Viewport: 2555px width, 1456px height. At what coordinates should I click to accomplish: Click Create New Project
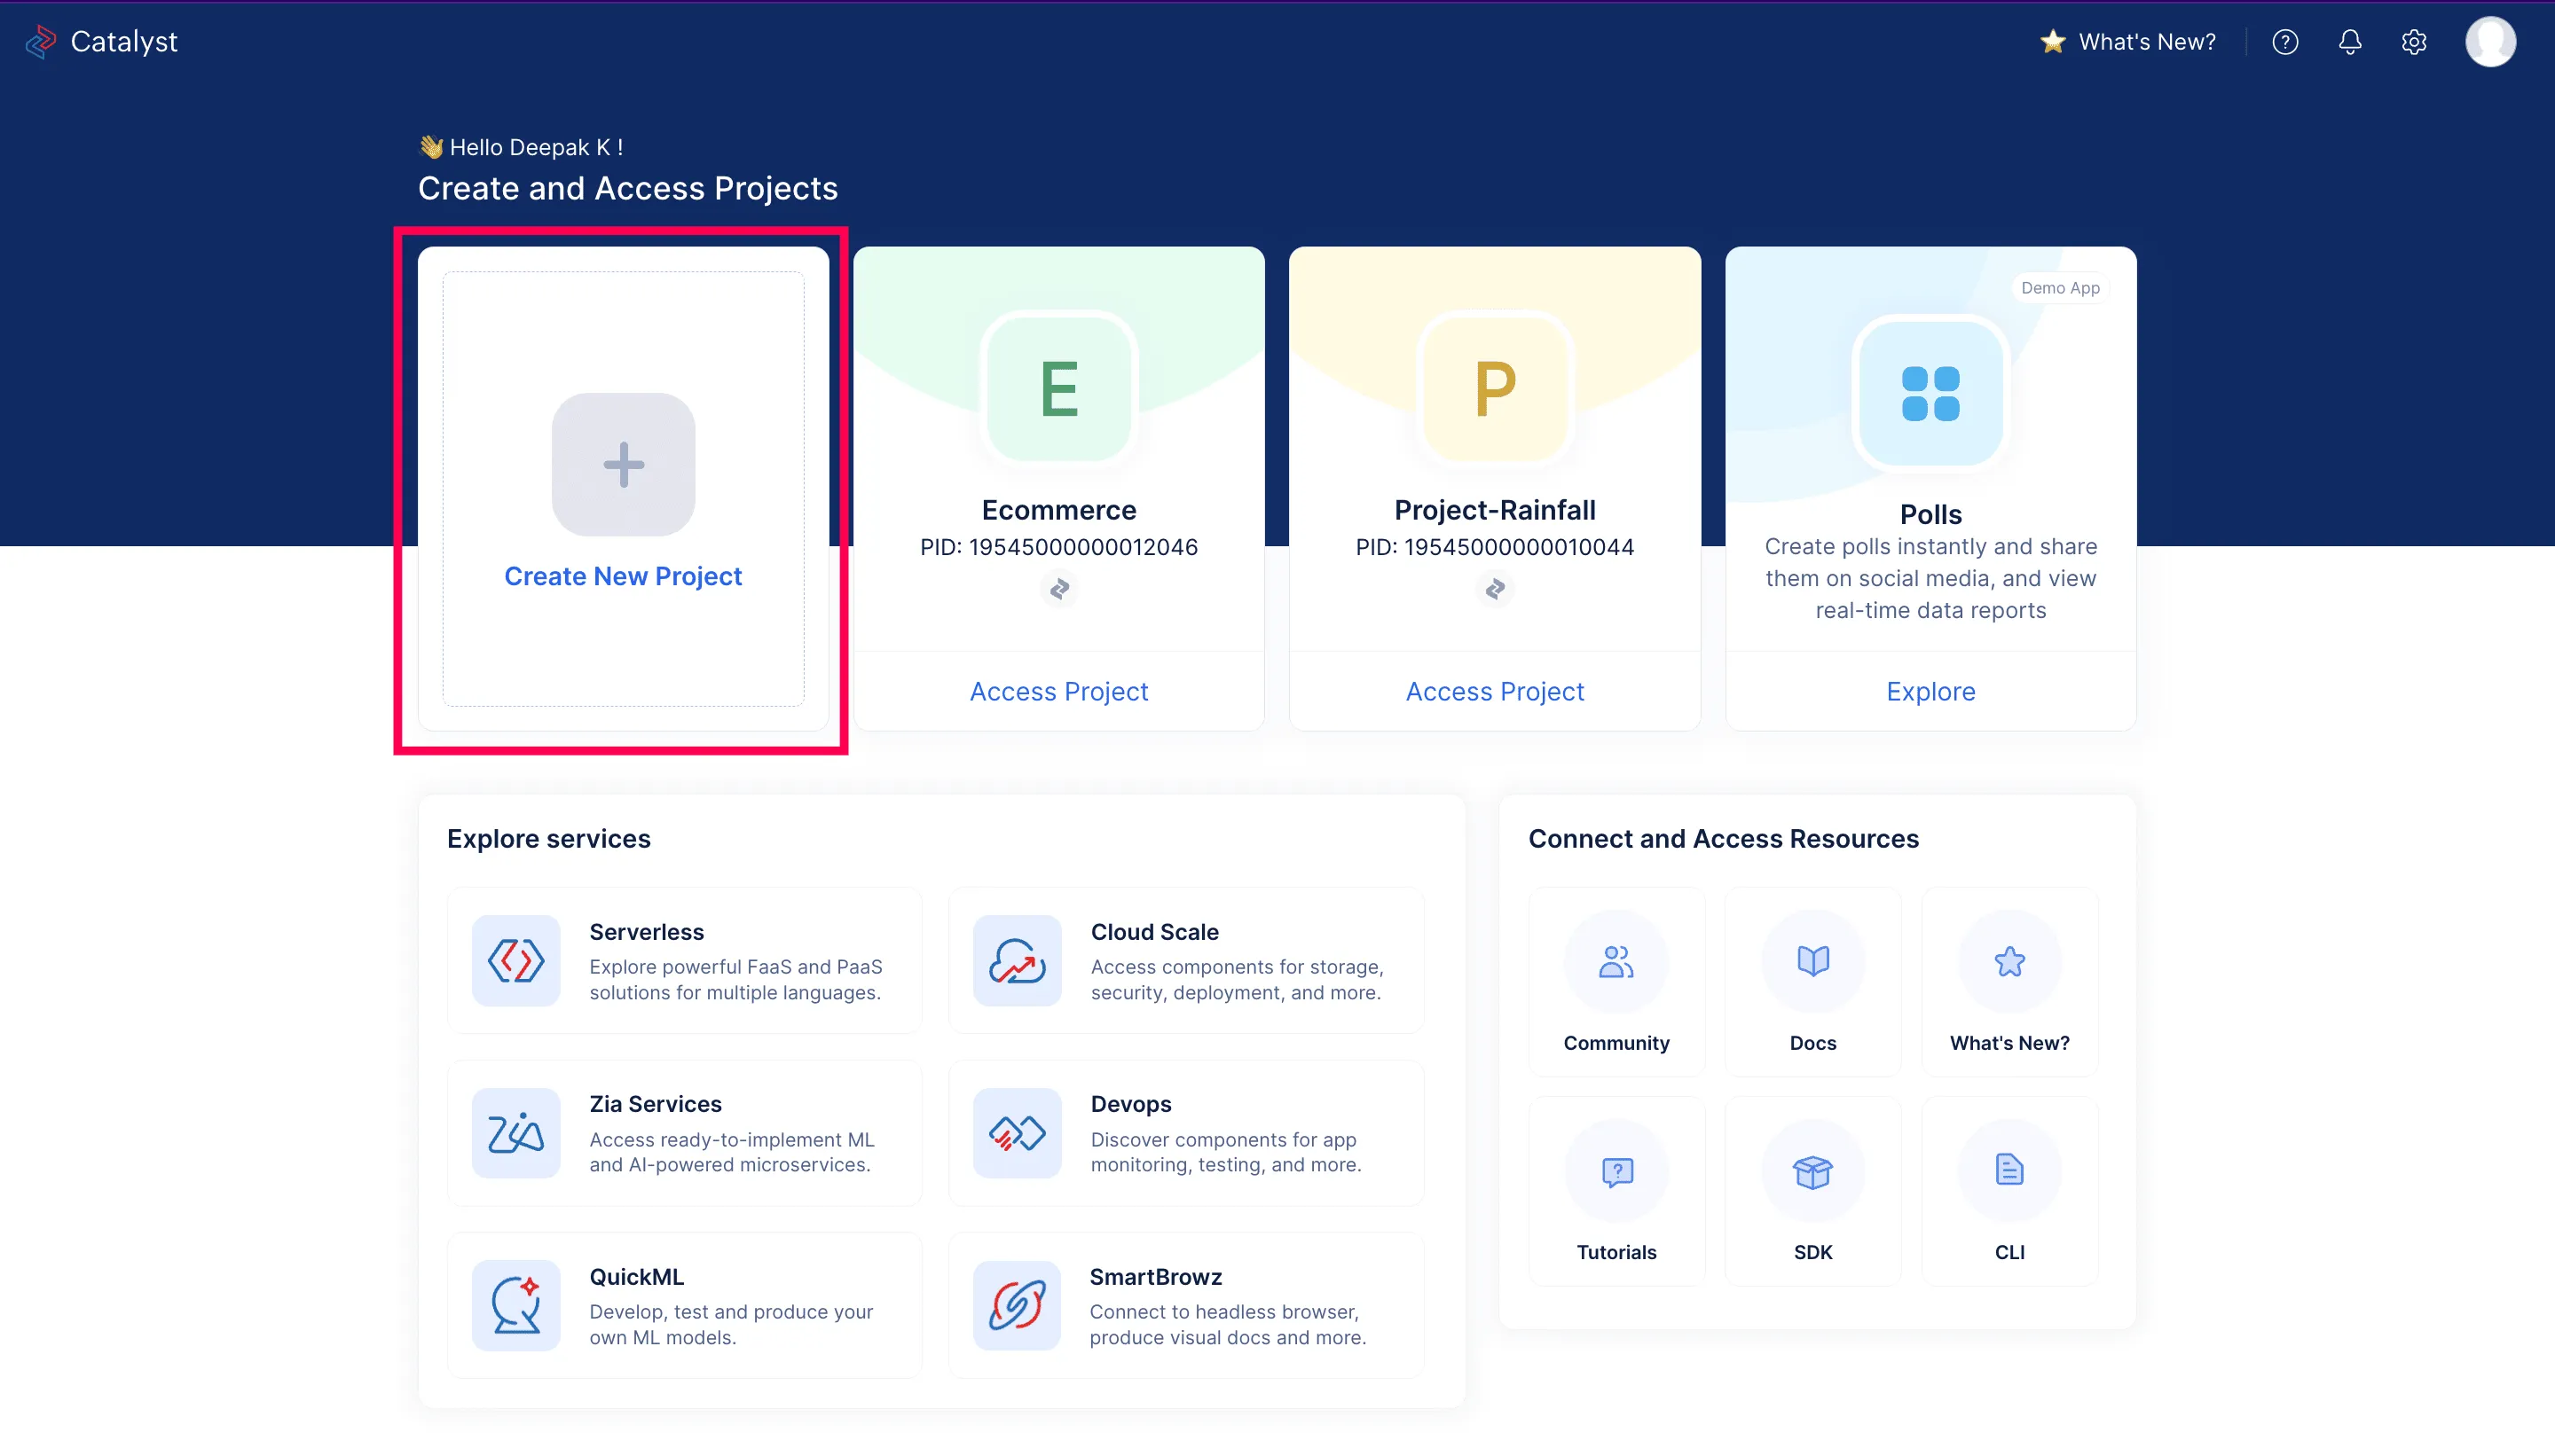pyautogui.click(x=622, y=575)
